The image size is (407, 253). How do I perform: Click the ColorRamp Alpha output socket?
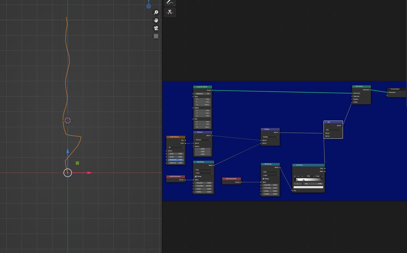pos(325,171)
